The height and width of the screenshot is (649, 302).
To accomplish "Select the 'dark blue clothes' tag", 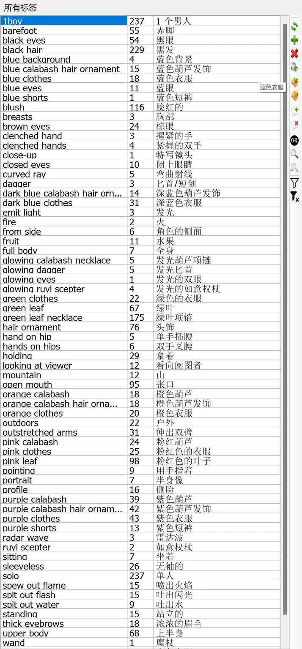I will point(38,203).
